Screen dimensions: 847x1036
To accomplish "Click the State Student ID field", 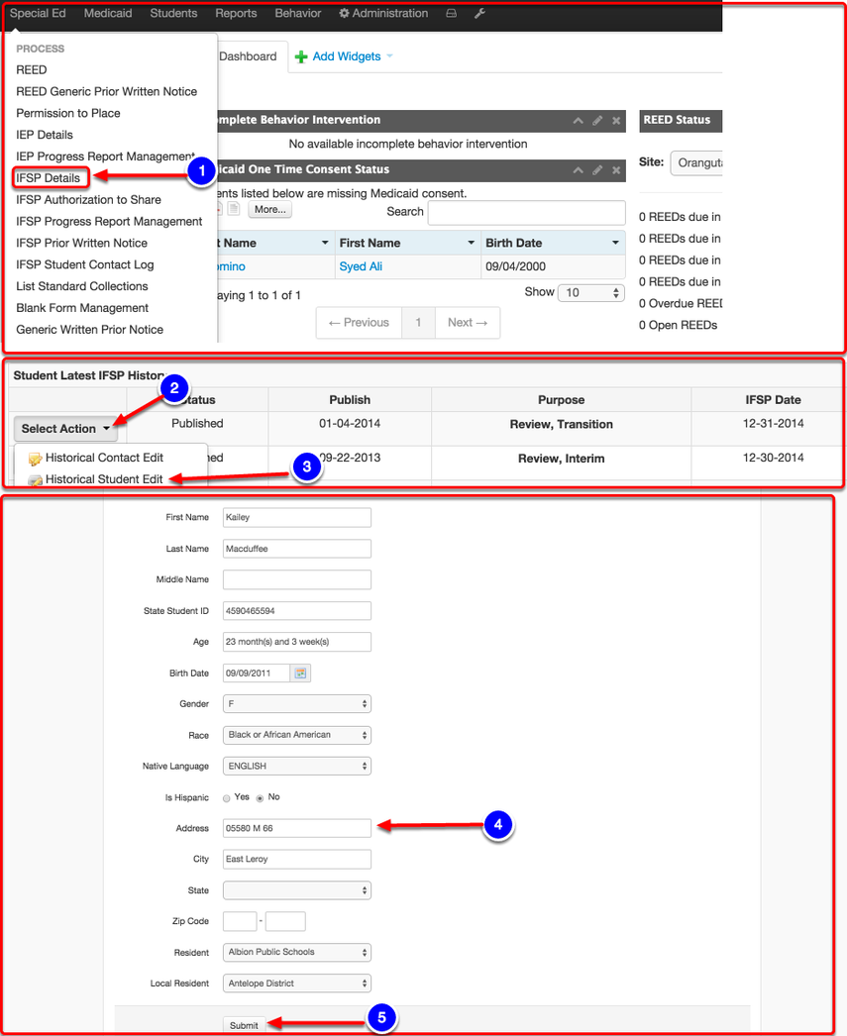I will click(x=296, y=610).
